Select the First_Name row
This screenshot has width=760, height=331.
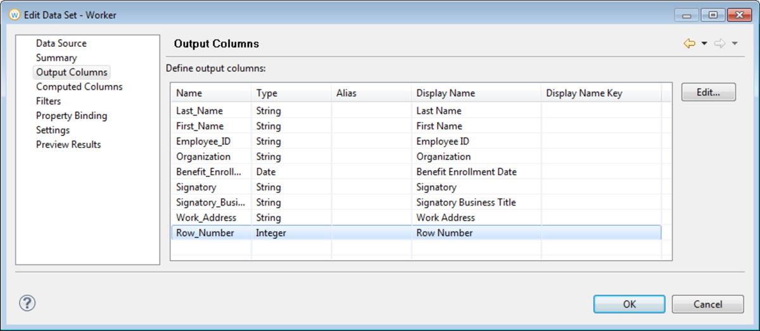[416, 126]
